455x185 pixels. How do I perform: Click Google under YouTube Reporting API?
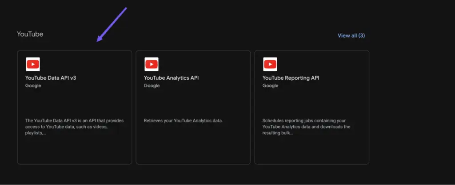271,85
